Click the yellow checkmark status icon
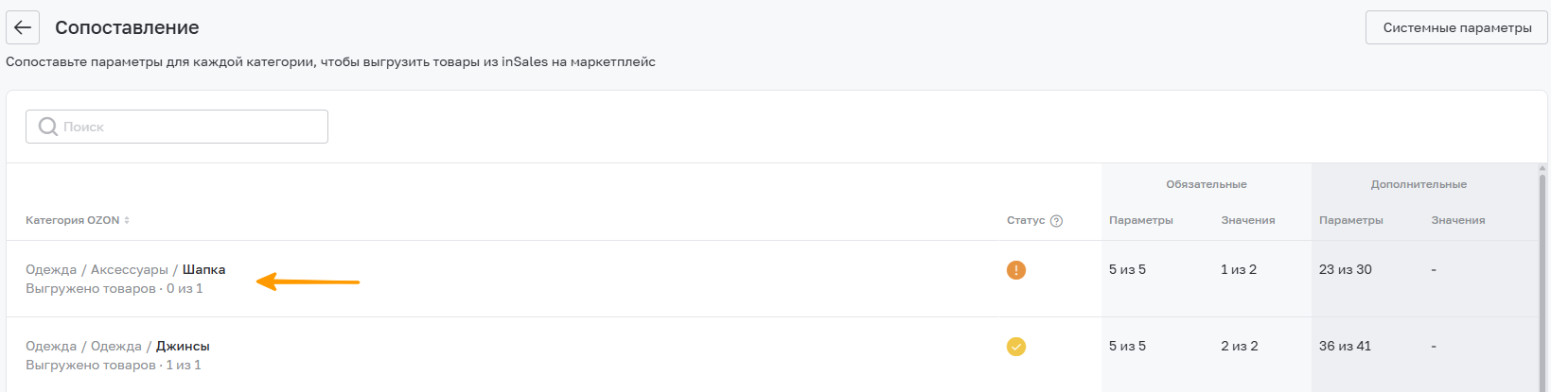1551x392 pixels. (1016, 347)
